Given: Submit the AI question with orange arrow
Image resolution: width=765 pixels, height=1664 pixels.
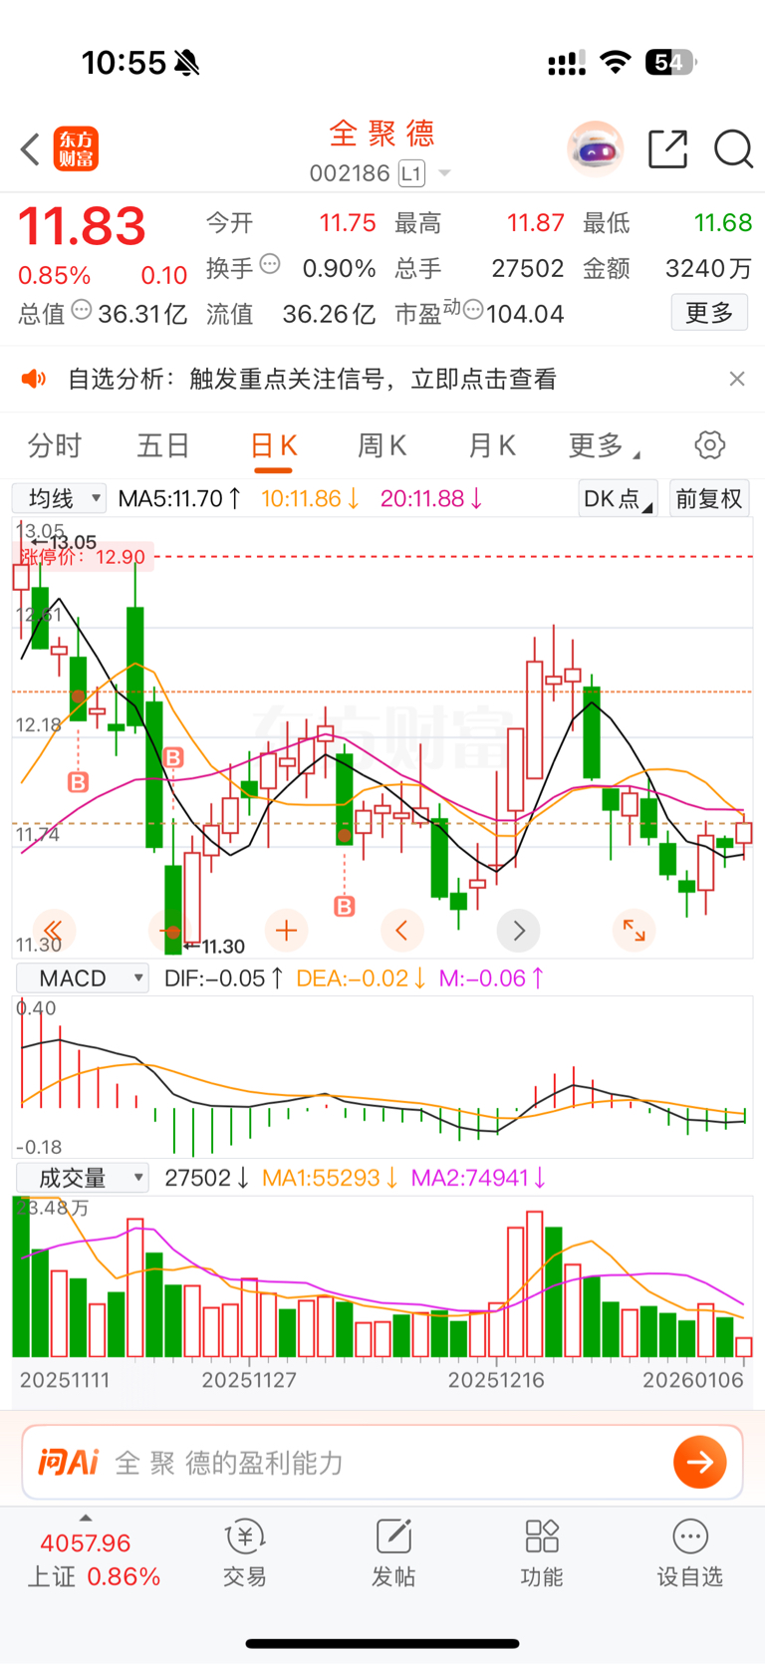Looking at the screenshot, I should [700, 1462].
